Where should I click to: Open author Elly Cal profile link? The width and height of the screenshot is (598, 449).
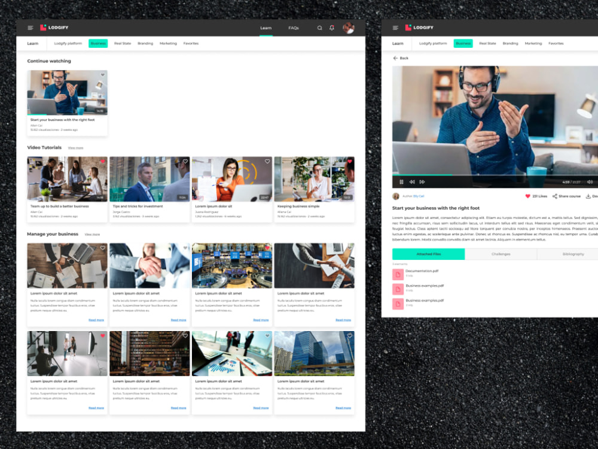click(419, 196)
